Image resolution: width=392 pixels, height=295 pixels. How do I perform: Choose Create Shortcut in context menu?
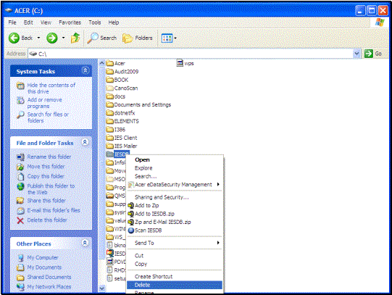(174, 276)
